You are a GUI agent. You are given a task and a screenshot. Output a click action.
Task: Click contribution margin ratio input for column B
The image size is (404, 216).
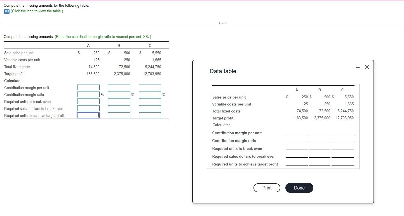(x=119, y=94)
